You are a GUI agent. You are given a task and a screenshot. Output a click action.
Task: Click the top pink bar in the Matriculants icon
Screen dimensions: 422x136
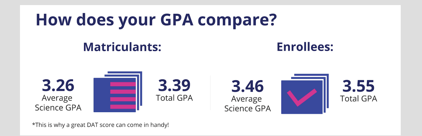pyautogui.click(x=123, y=84)
